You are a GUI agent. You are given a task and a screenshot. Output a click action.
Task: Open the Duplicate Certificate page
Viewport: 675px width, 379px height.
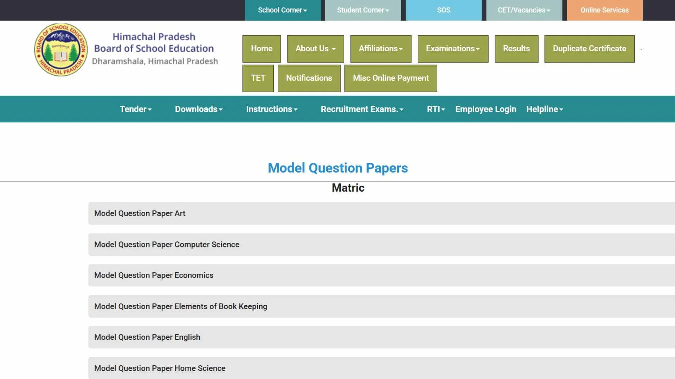pyautogui.click(x=590, y=49)
